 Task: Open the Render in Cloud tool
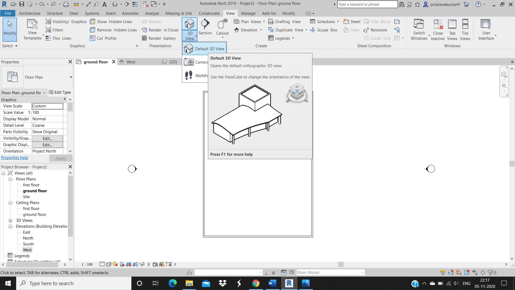(160, 30)
